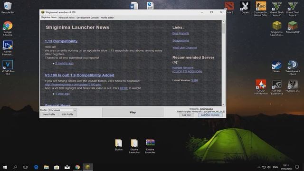
Task: Click the Edit Profile button
Action: 67,114
